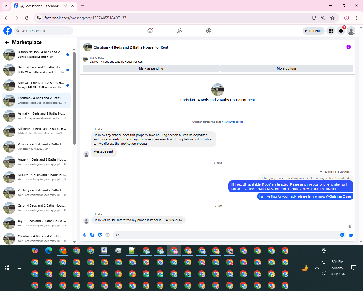Open the Vanessa conversation
Image resolution: width=363 pixels, height=291 pixels.
point(36,147)
